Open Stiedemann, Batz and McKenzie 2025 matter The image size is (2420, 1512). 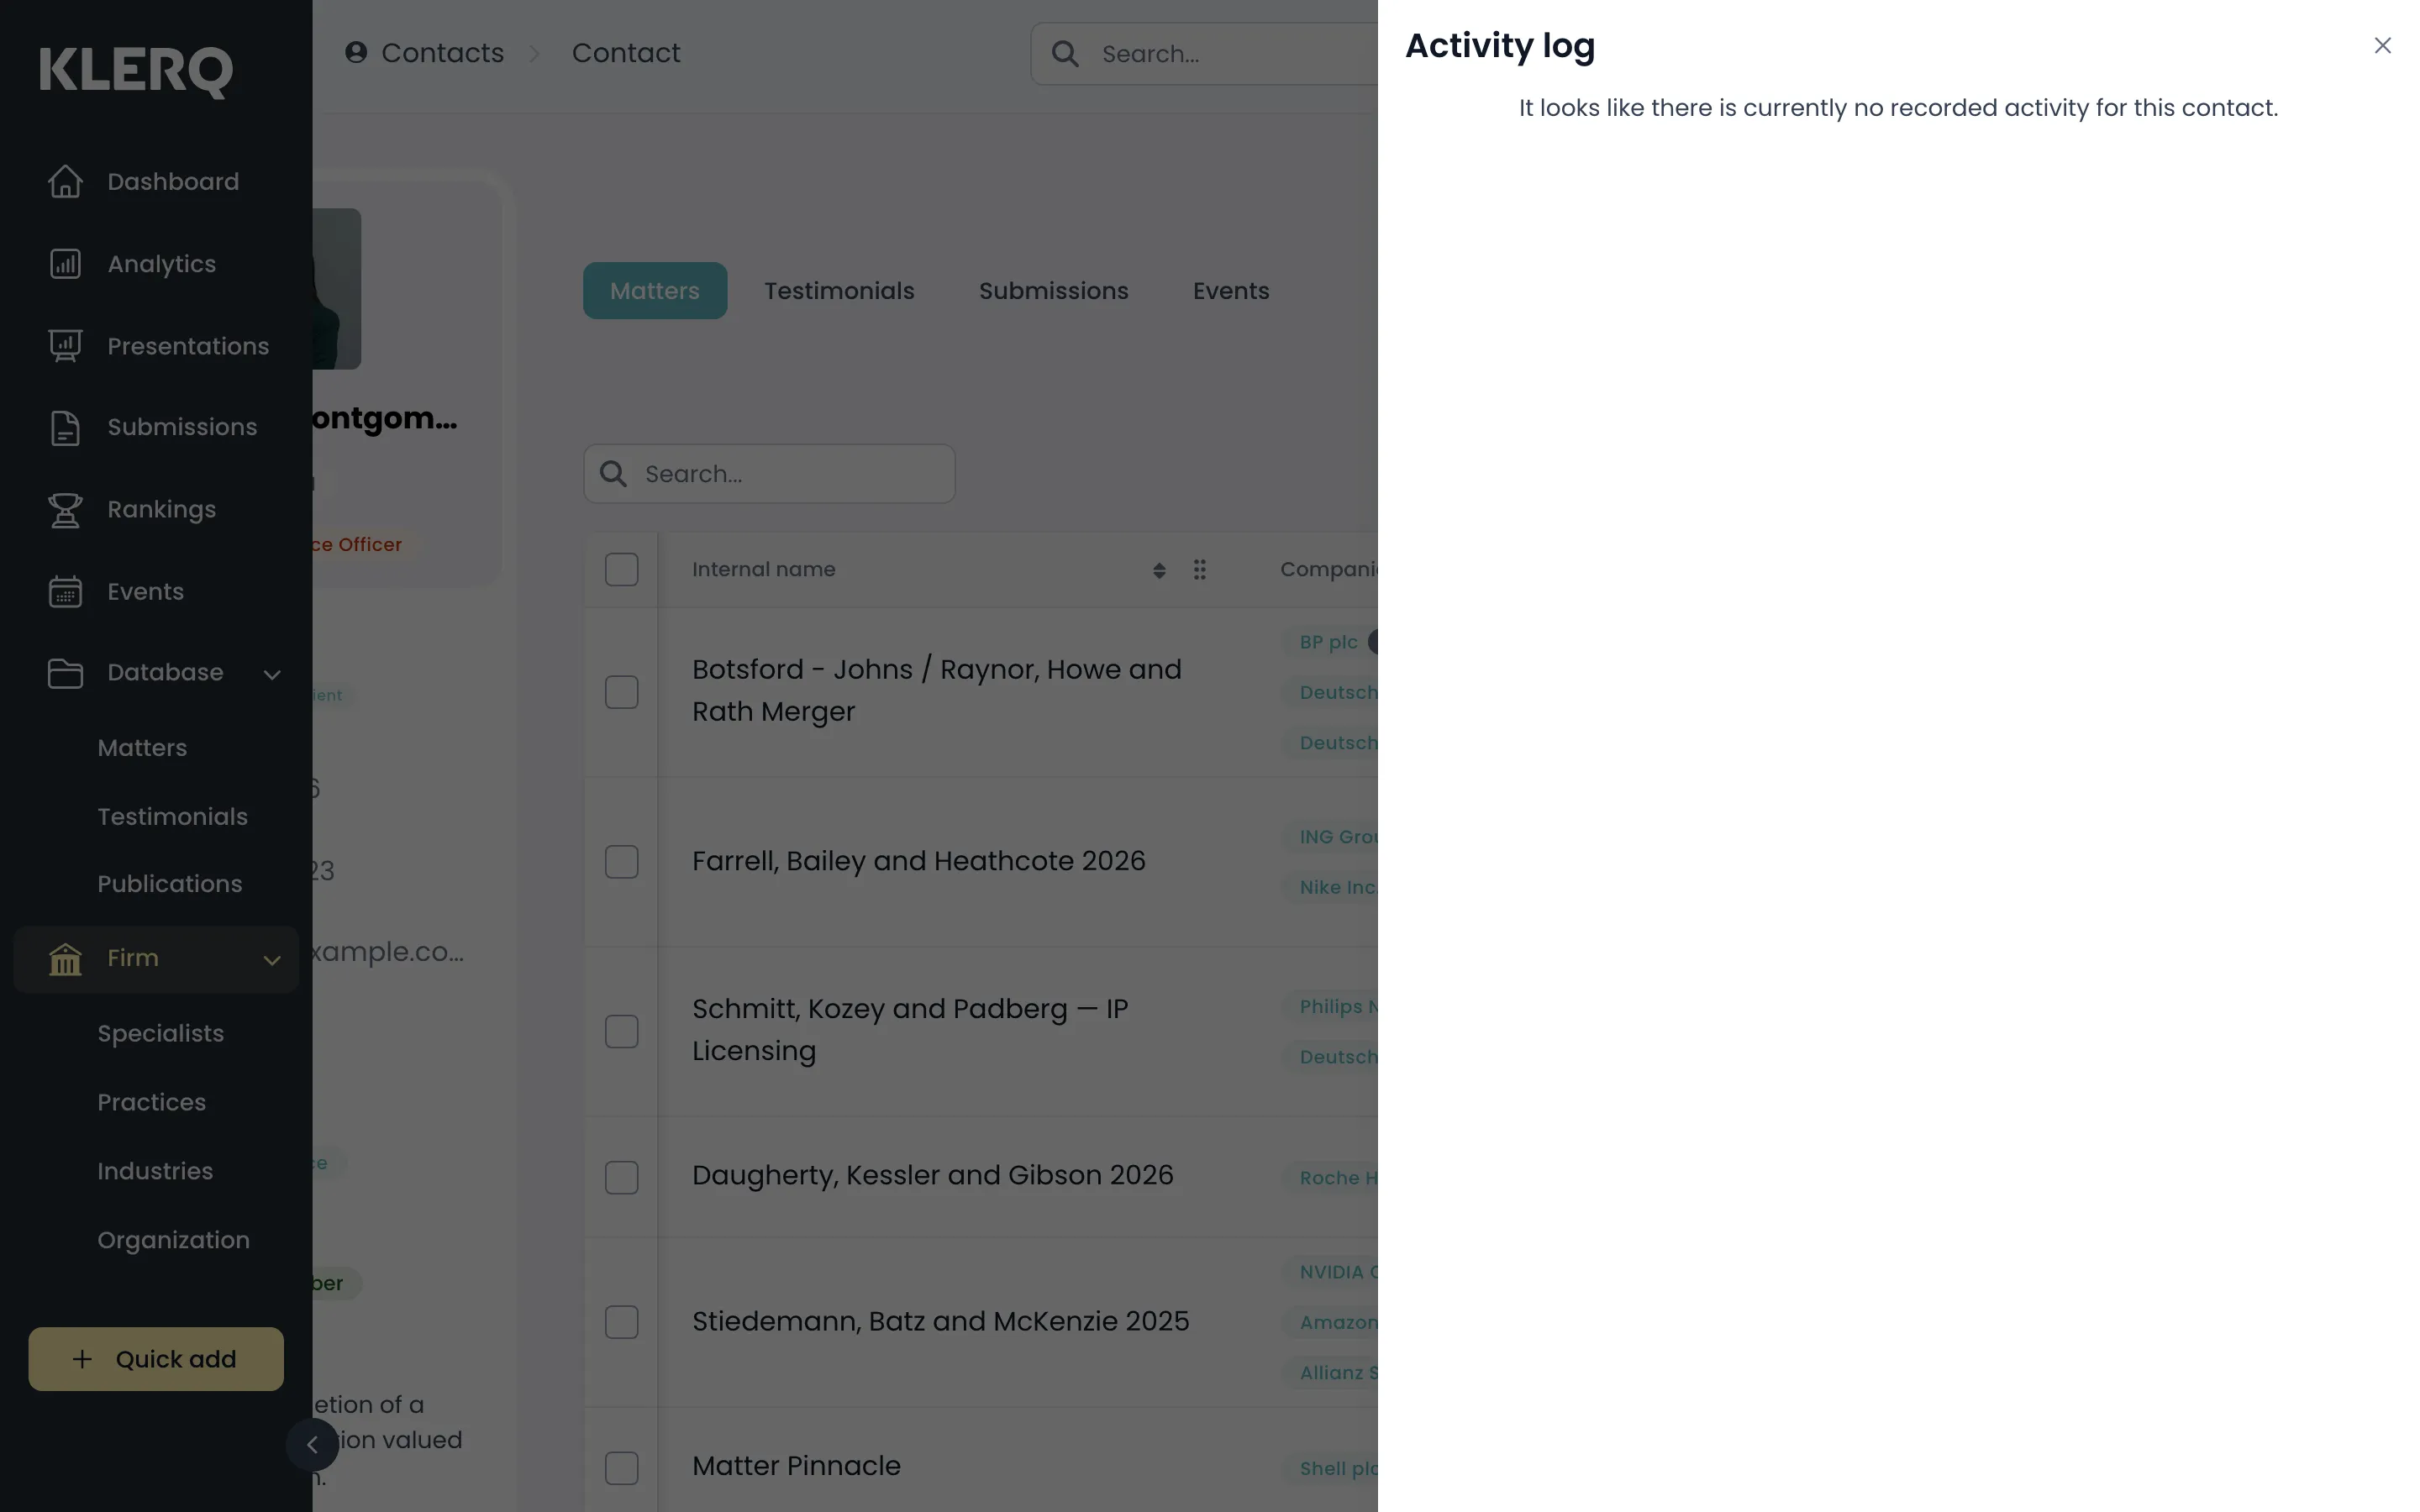coord(940,1322)
